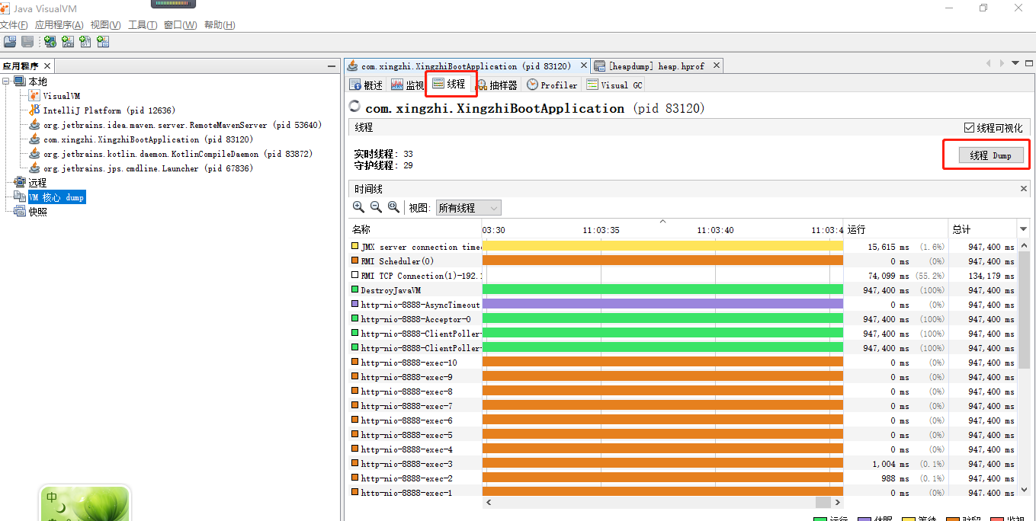Switch to the 抽样器 tab
The height and width of the screenshot is (521, 1036).
496,85
